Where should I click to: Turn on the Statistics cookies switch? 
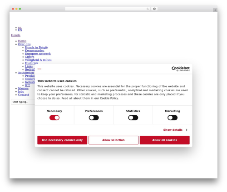133,118
